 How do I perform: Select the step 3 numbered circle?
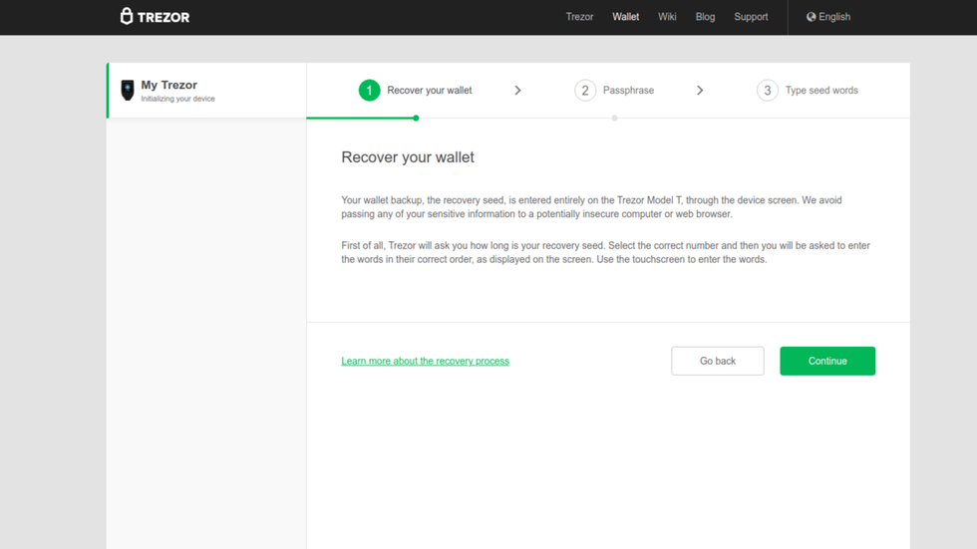[767, 91]
